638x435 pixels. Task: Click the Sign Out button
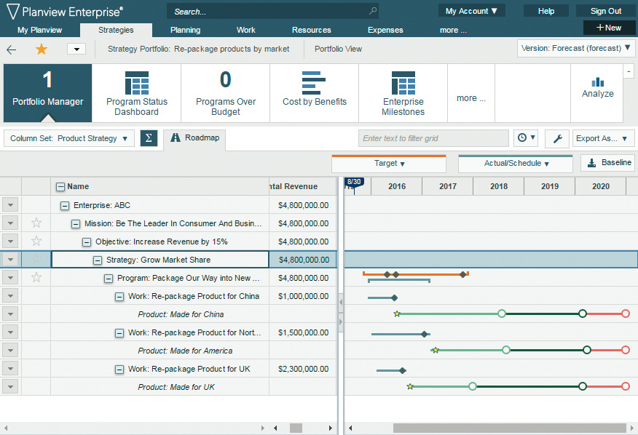(x=605, y=11)
